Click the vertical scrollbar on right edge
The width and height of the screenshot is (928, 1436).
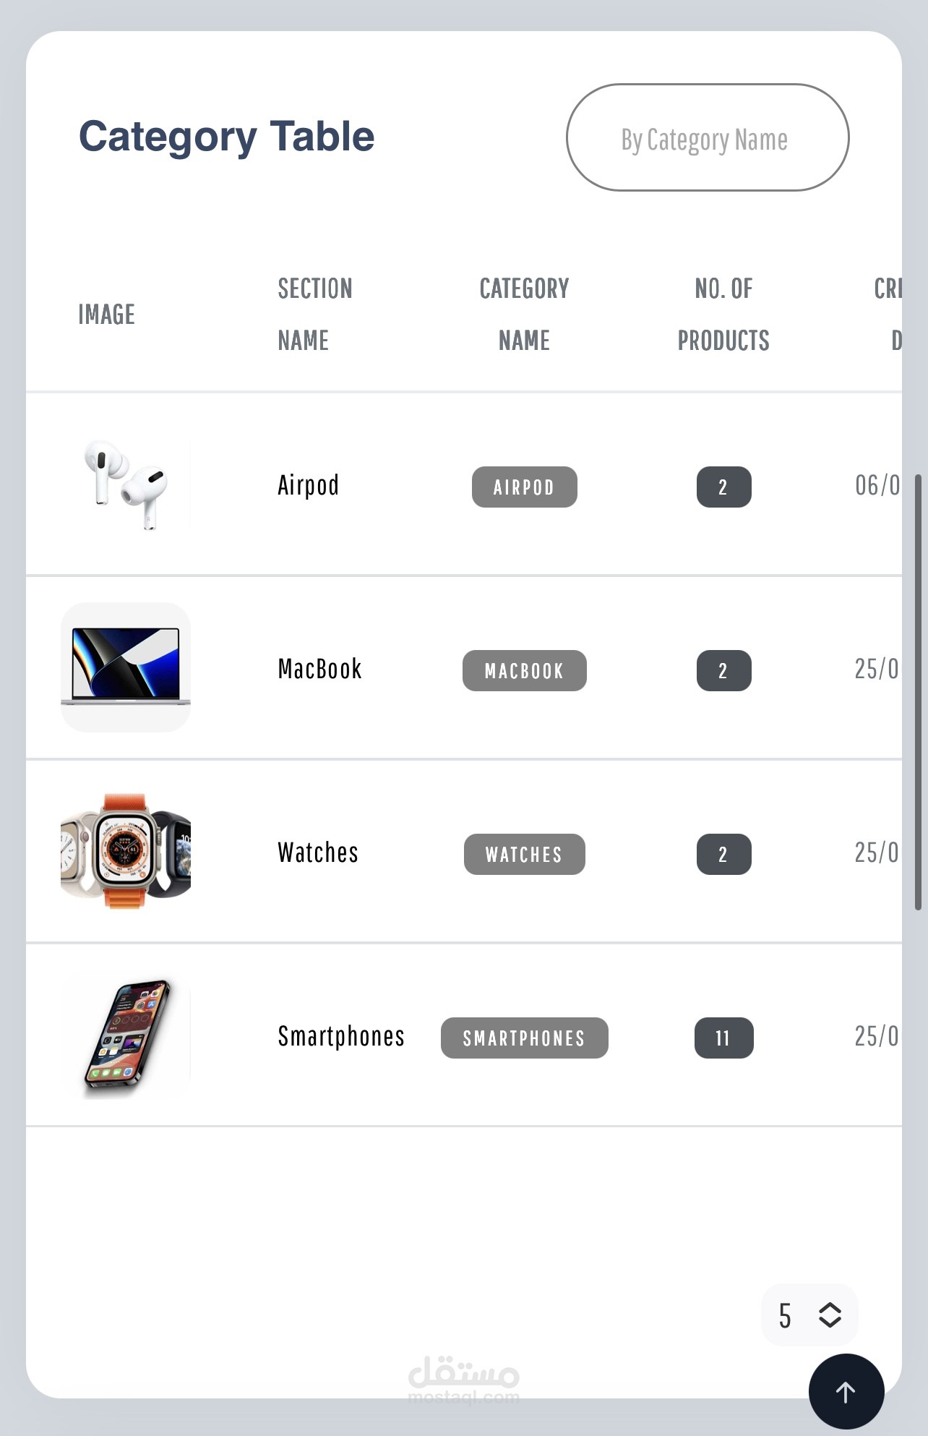click(918, 692)
